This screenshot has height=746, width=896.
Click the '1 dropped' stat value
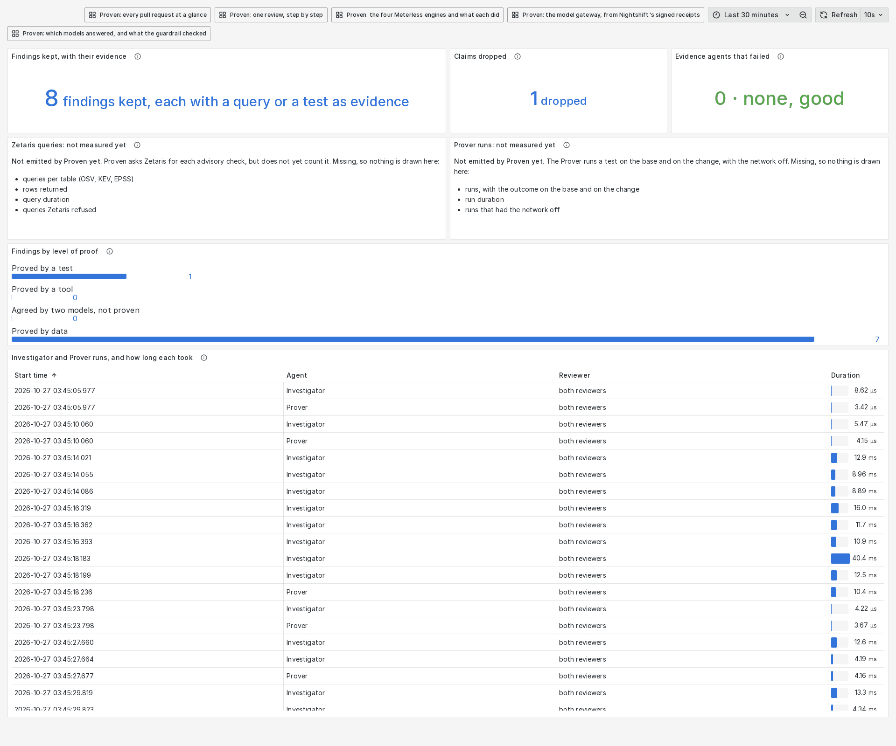click(x=559, y=99)
